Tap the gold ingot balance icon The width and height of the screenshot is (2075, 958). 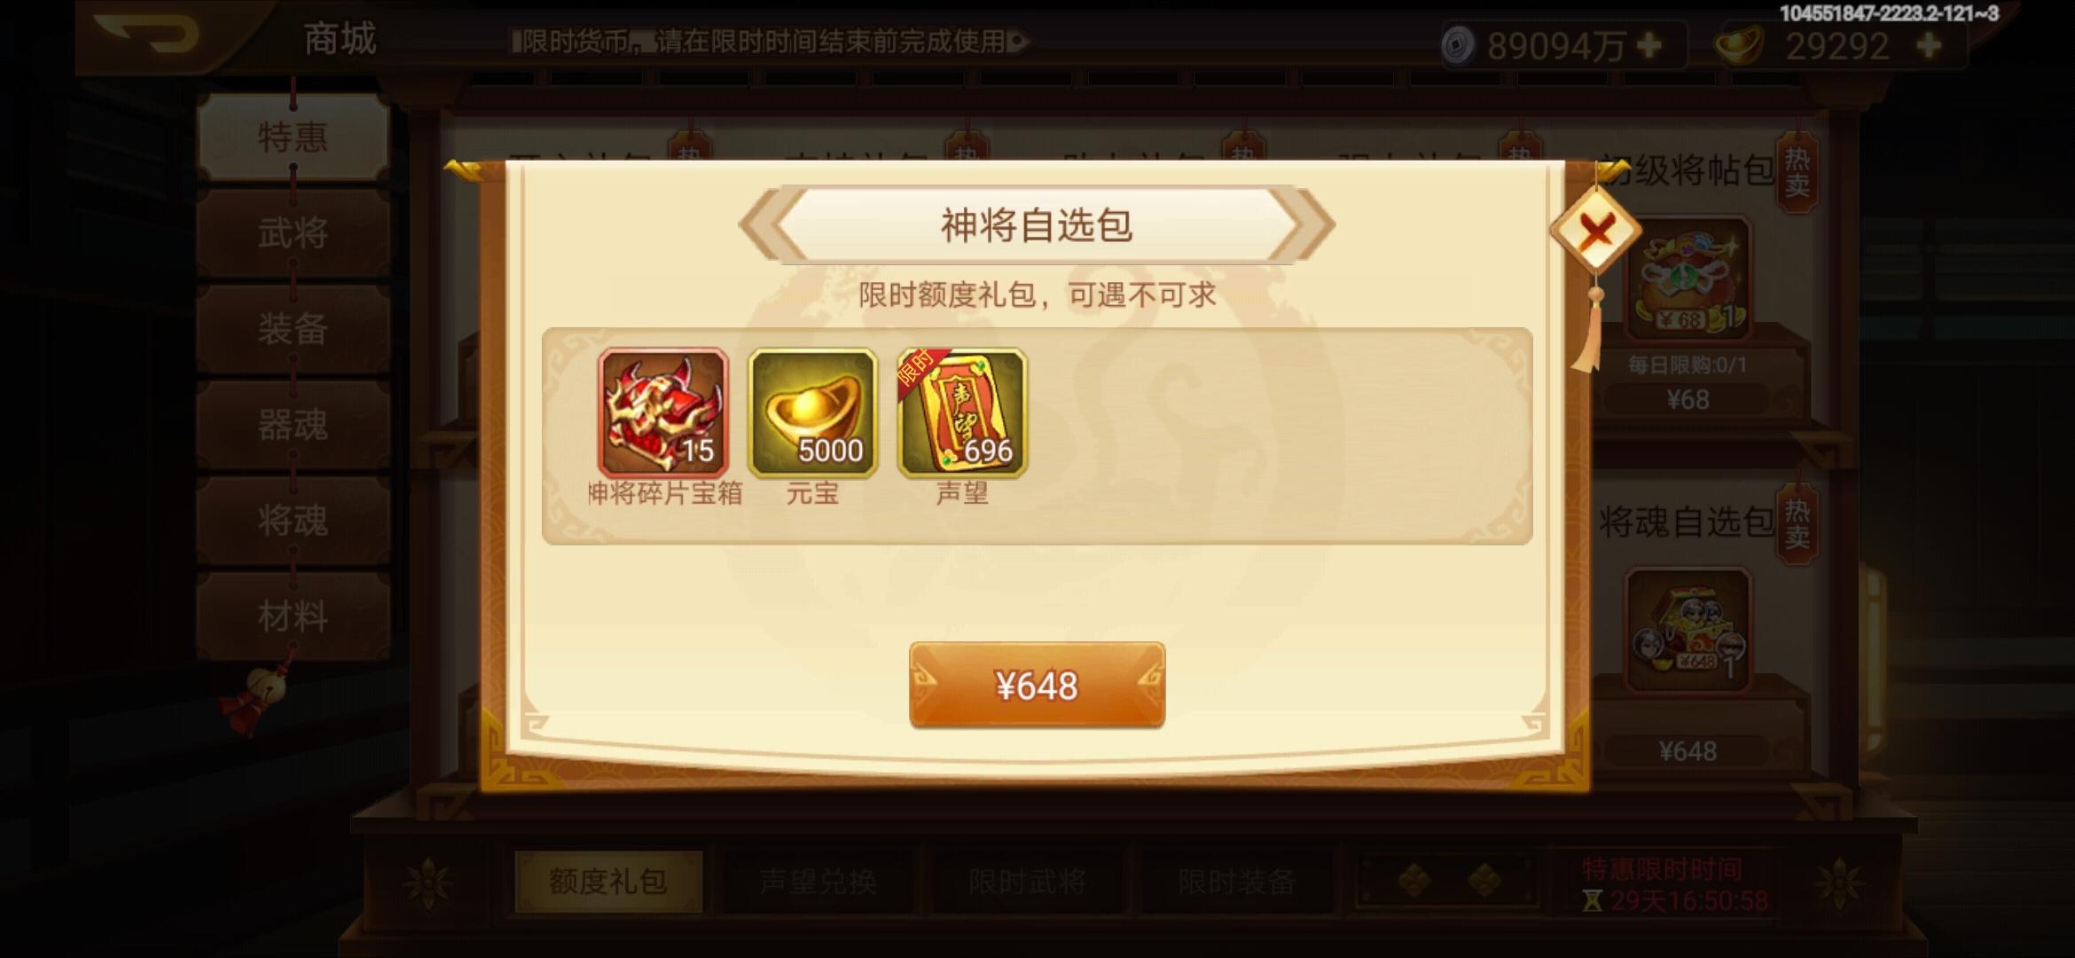coord(1740,44)
